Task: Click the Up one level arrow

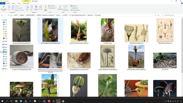Action: (x=9, y=15)
